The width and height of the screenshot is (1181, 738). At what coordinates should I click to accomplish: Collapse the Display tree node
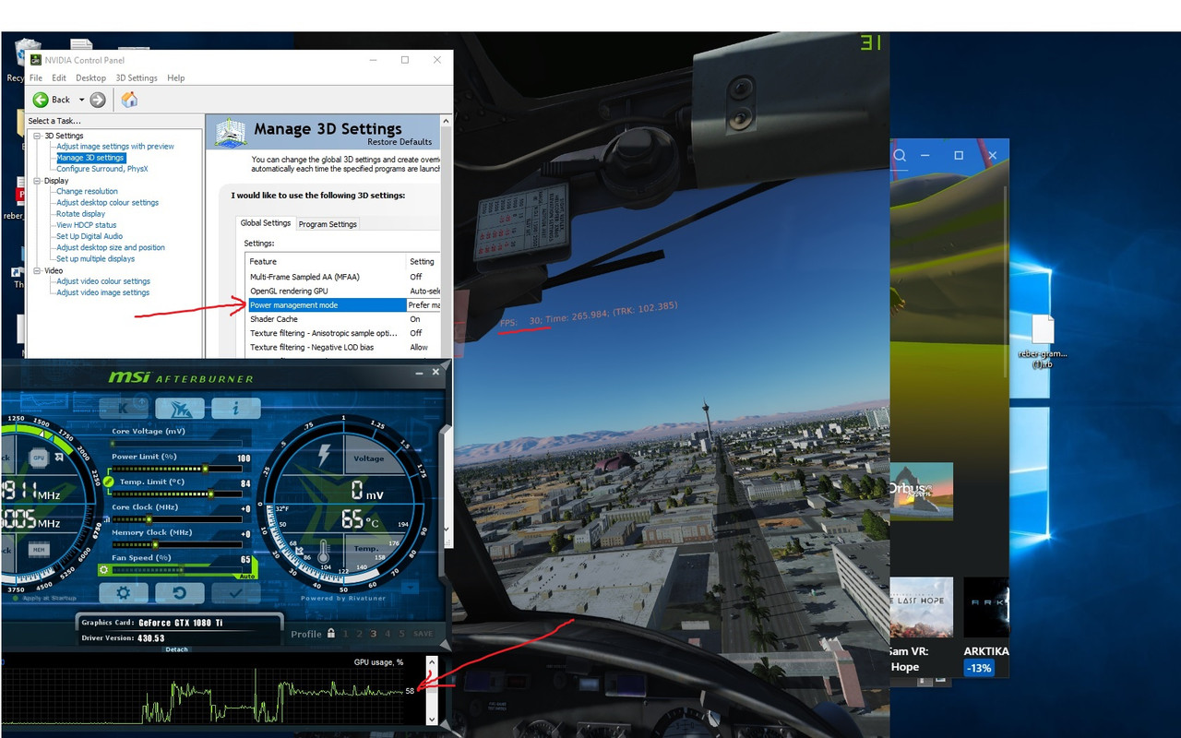pyautogui.click(x=38, y=181)
